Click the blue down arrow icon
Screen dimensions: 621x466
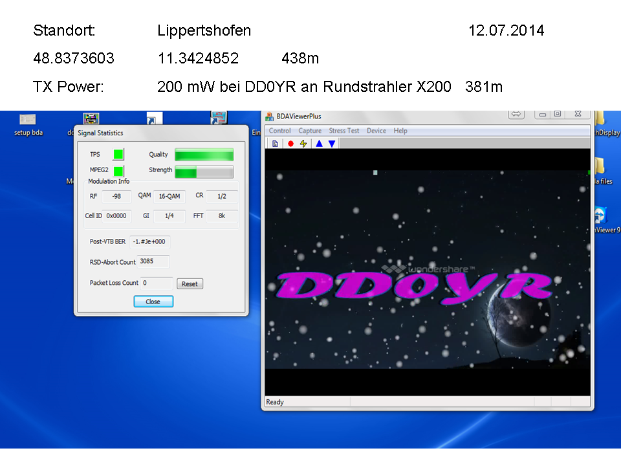332,144
